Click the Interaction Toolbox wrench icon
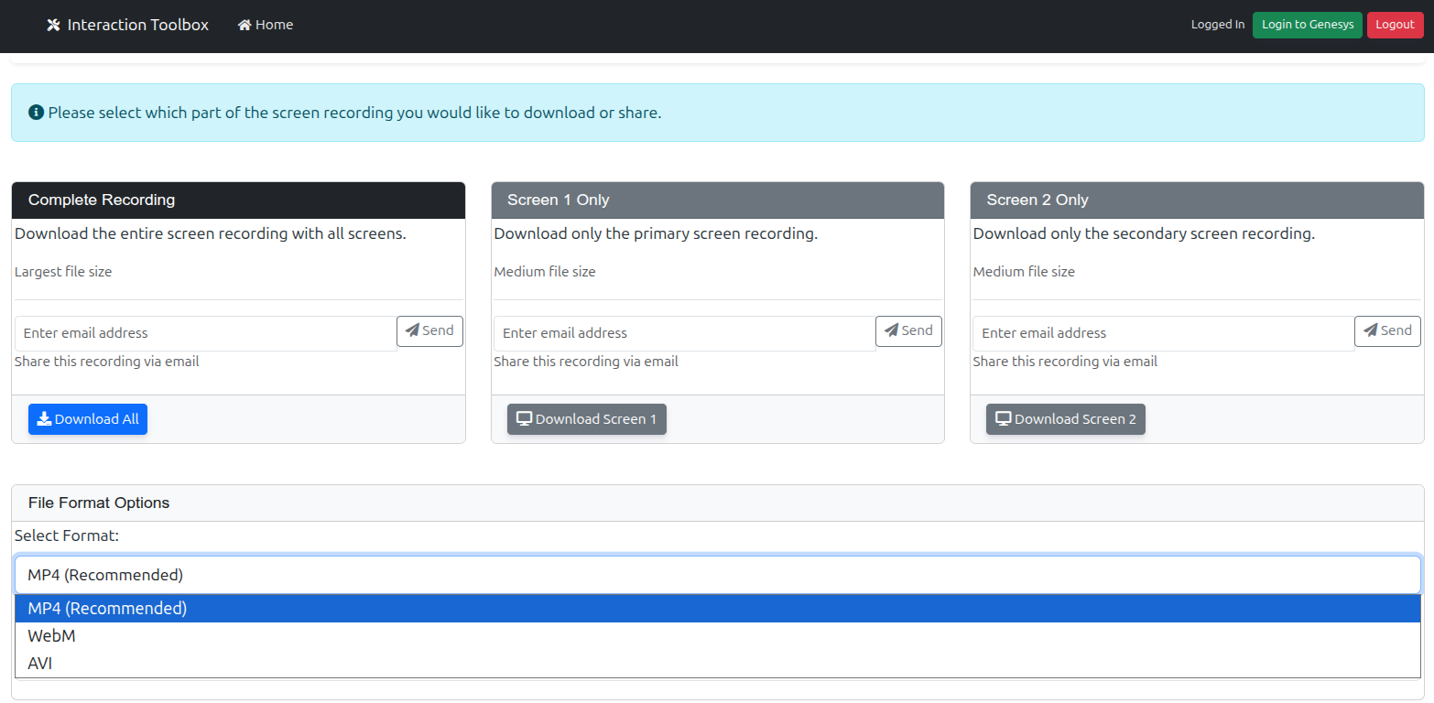 tap(53, 25)
